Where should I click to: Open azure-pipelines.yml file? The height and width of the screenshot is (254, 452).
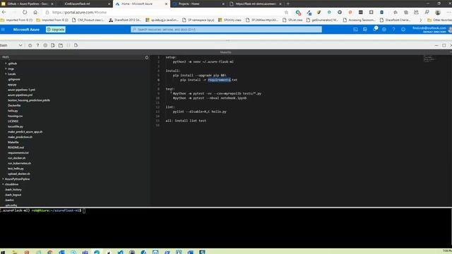(20, 95)
